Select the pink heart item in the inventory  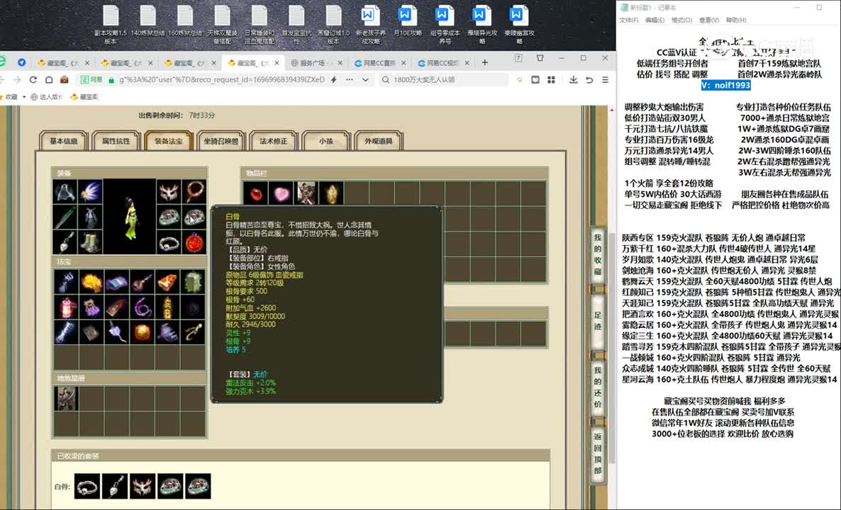[281, 193]
